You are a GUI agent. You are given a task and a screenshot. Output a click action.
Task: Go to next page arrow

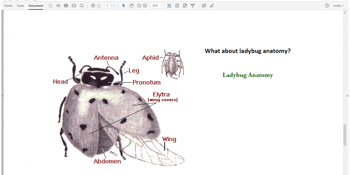pos(99,6)
